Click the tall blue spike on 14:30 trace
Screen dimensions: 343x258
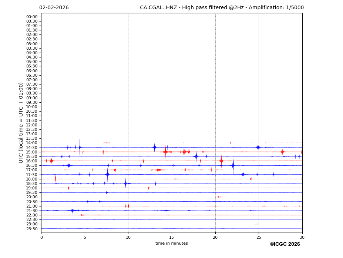coord(80,147)
